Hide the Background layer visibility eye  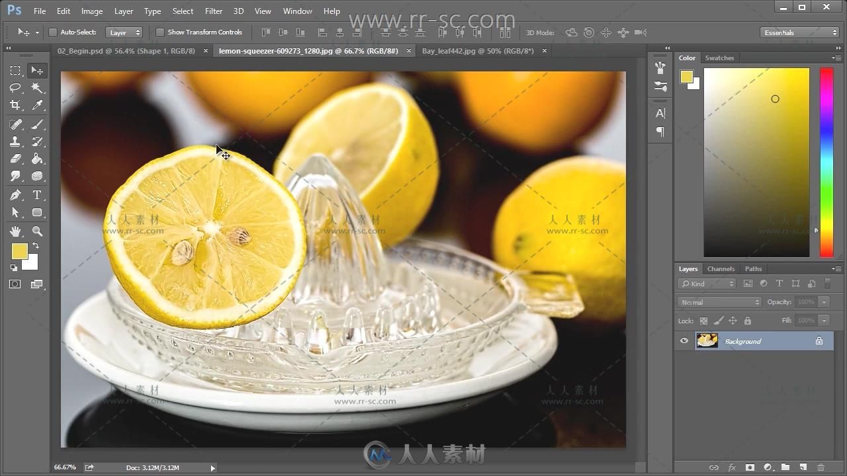coord(684,341)
